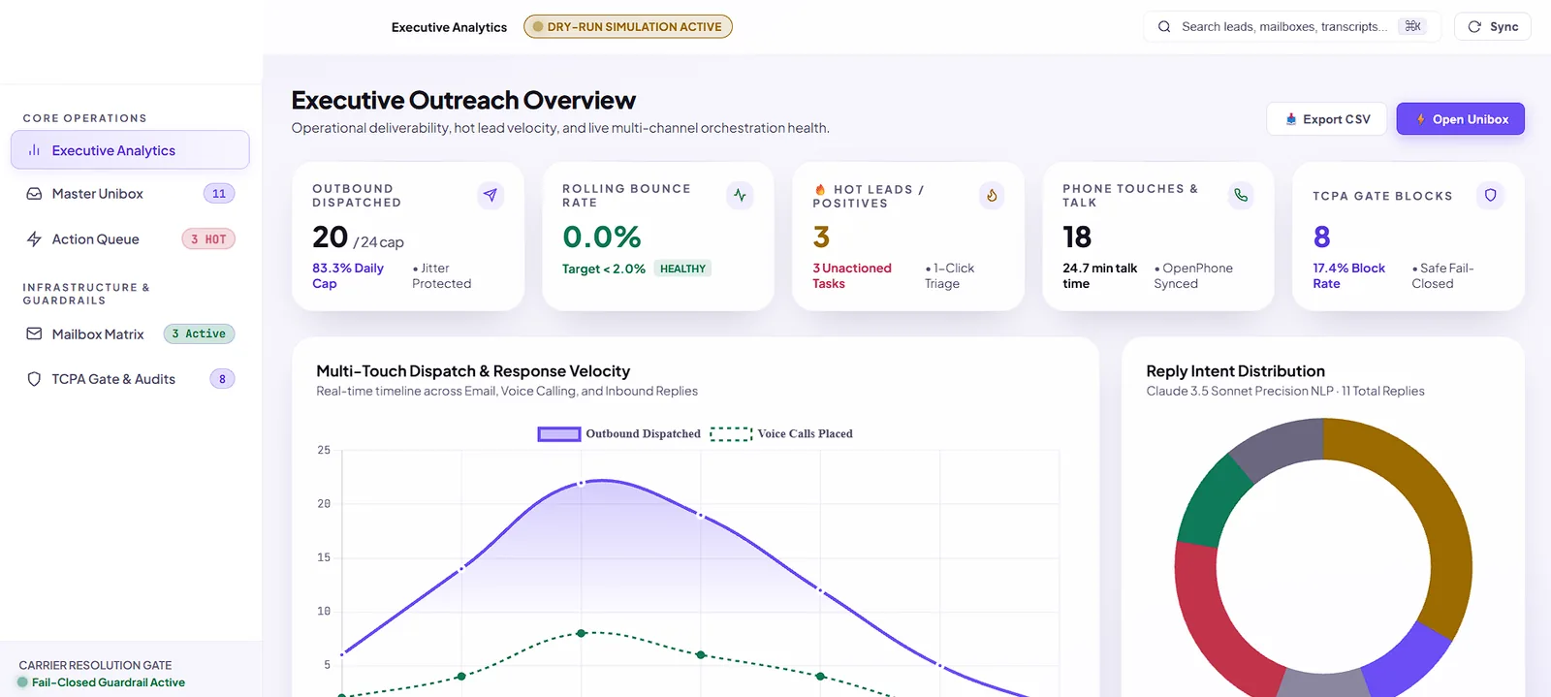The image size is (1551, 697).
Task: Click the Open Unibox button
Action: click(1461, 119)
